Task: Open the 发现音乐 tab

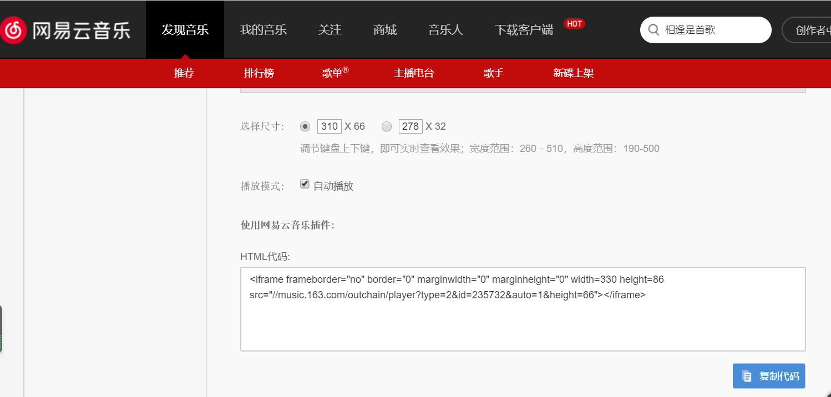Action: coord(185,29)
